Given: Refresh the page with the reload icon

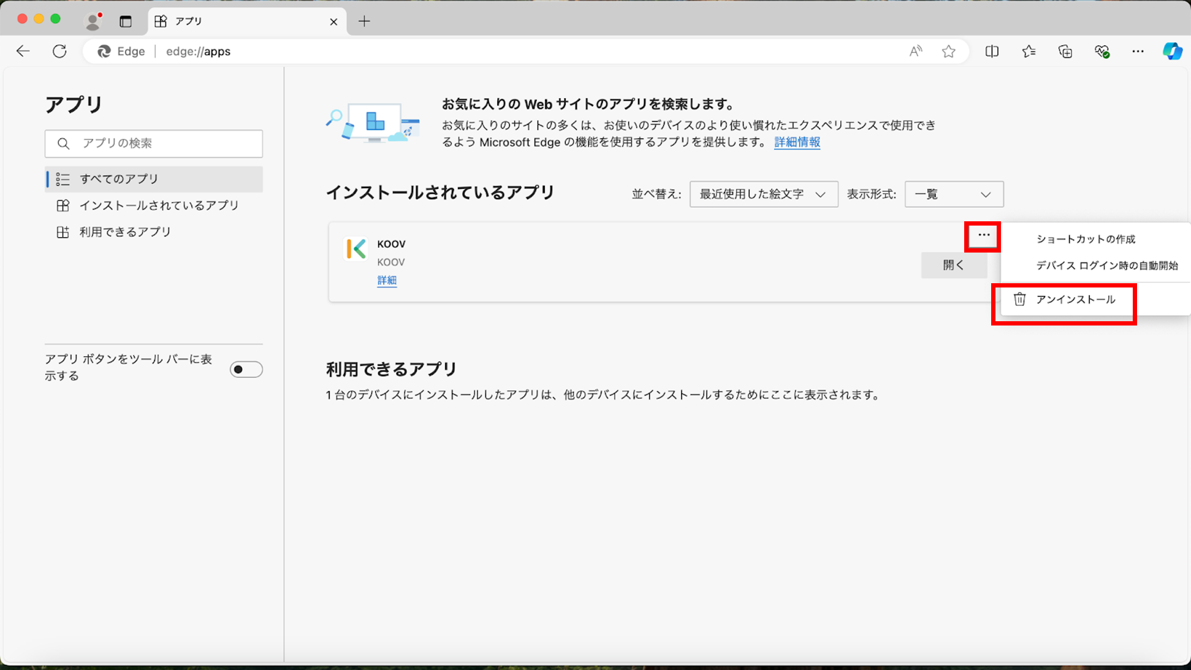Looking at the screenshot, I should tap(59, 51).
